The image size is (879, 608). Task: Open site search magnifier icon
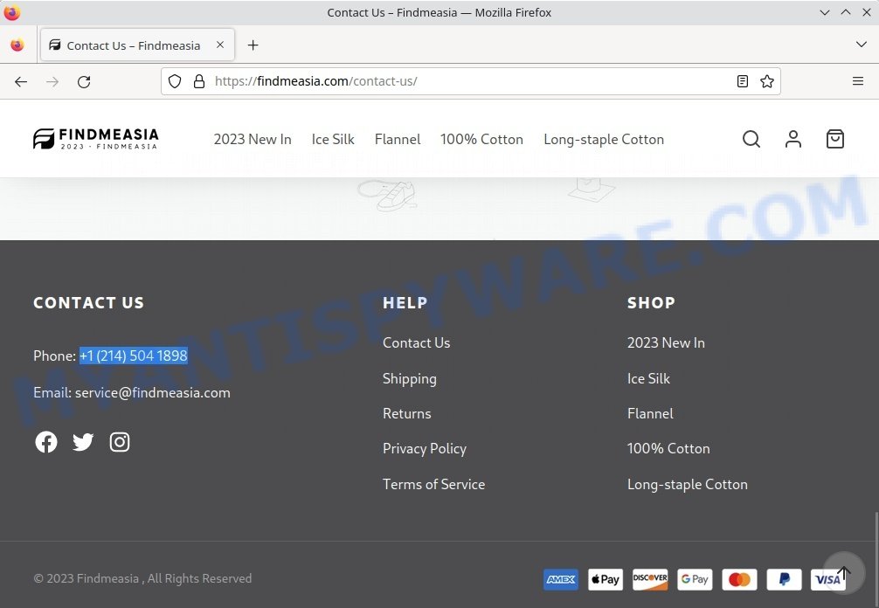751,139
